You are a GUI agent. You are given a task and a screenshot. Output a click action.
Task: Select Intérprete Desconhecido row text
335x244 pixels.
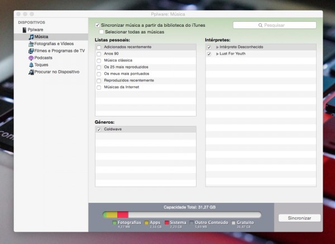(241, 47)
